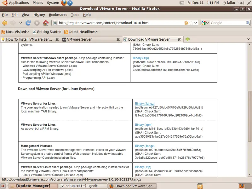Click the mail envelope indicator icon

click(182, 3)
